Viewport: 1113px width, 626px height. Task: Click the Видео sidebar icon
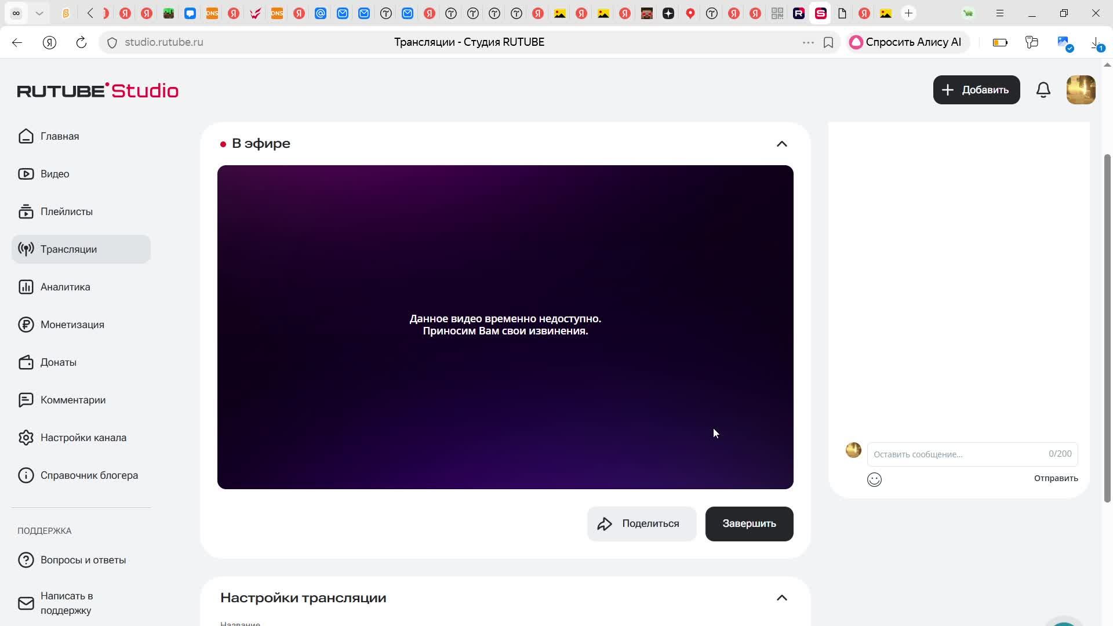(x=26, y=174)
